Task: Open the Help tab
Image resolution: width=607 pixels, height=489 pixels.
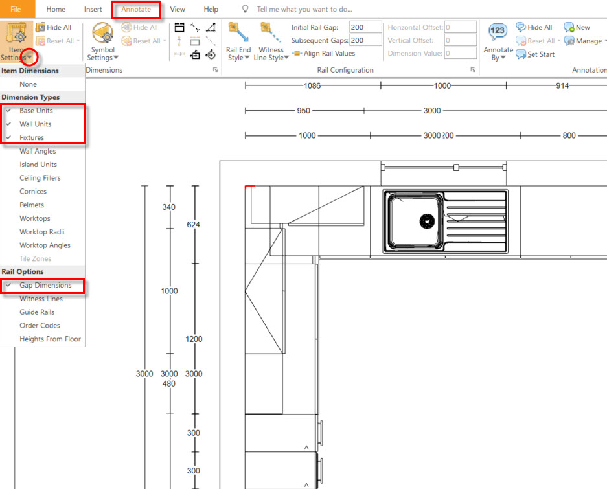Action: click(x=211, y=9)
